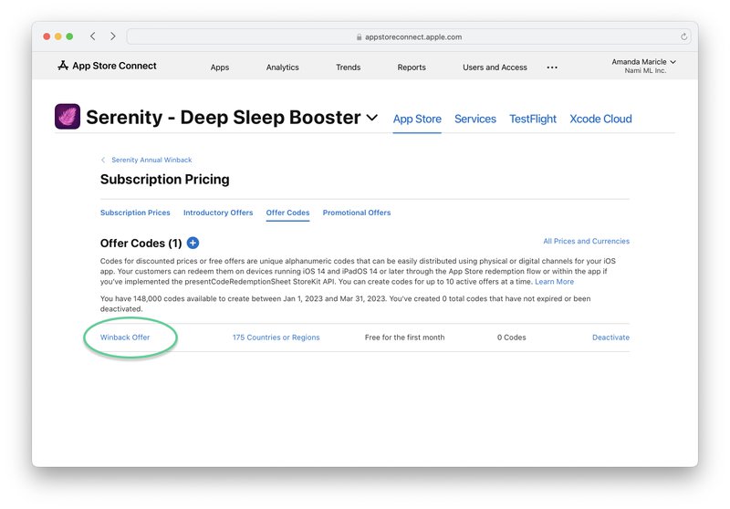
Task: Switch to the App Store tab
Action: point(417,119)
